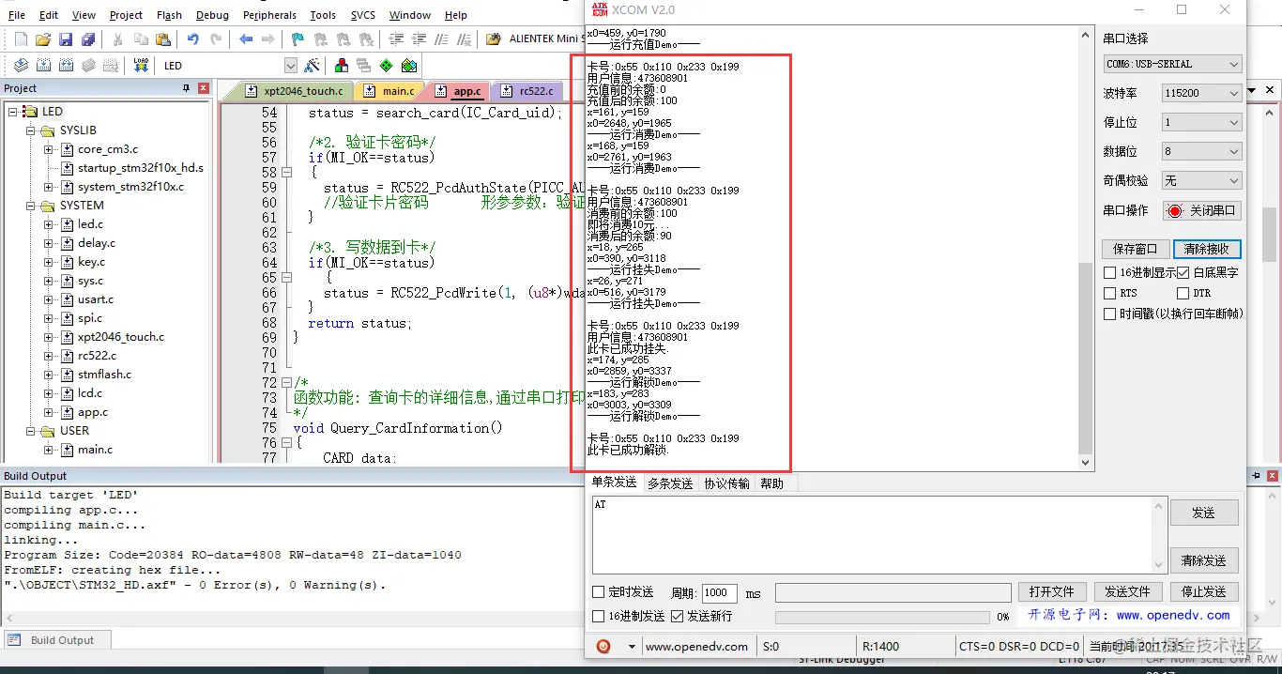Open Manage Project Items colored blocks icon
The width and height of the screenshot is (1282, 674).
click(341, 66)
